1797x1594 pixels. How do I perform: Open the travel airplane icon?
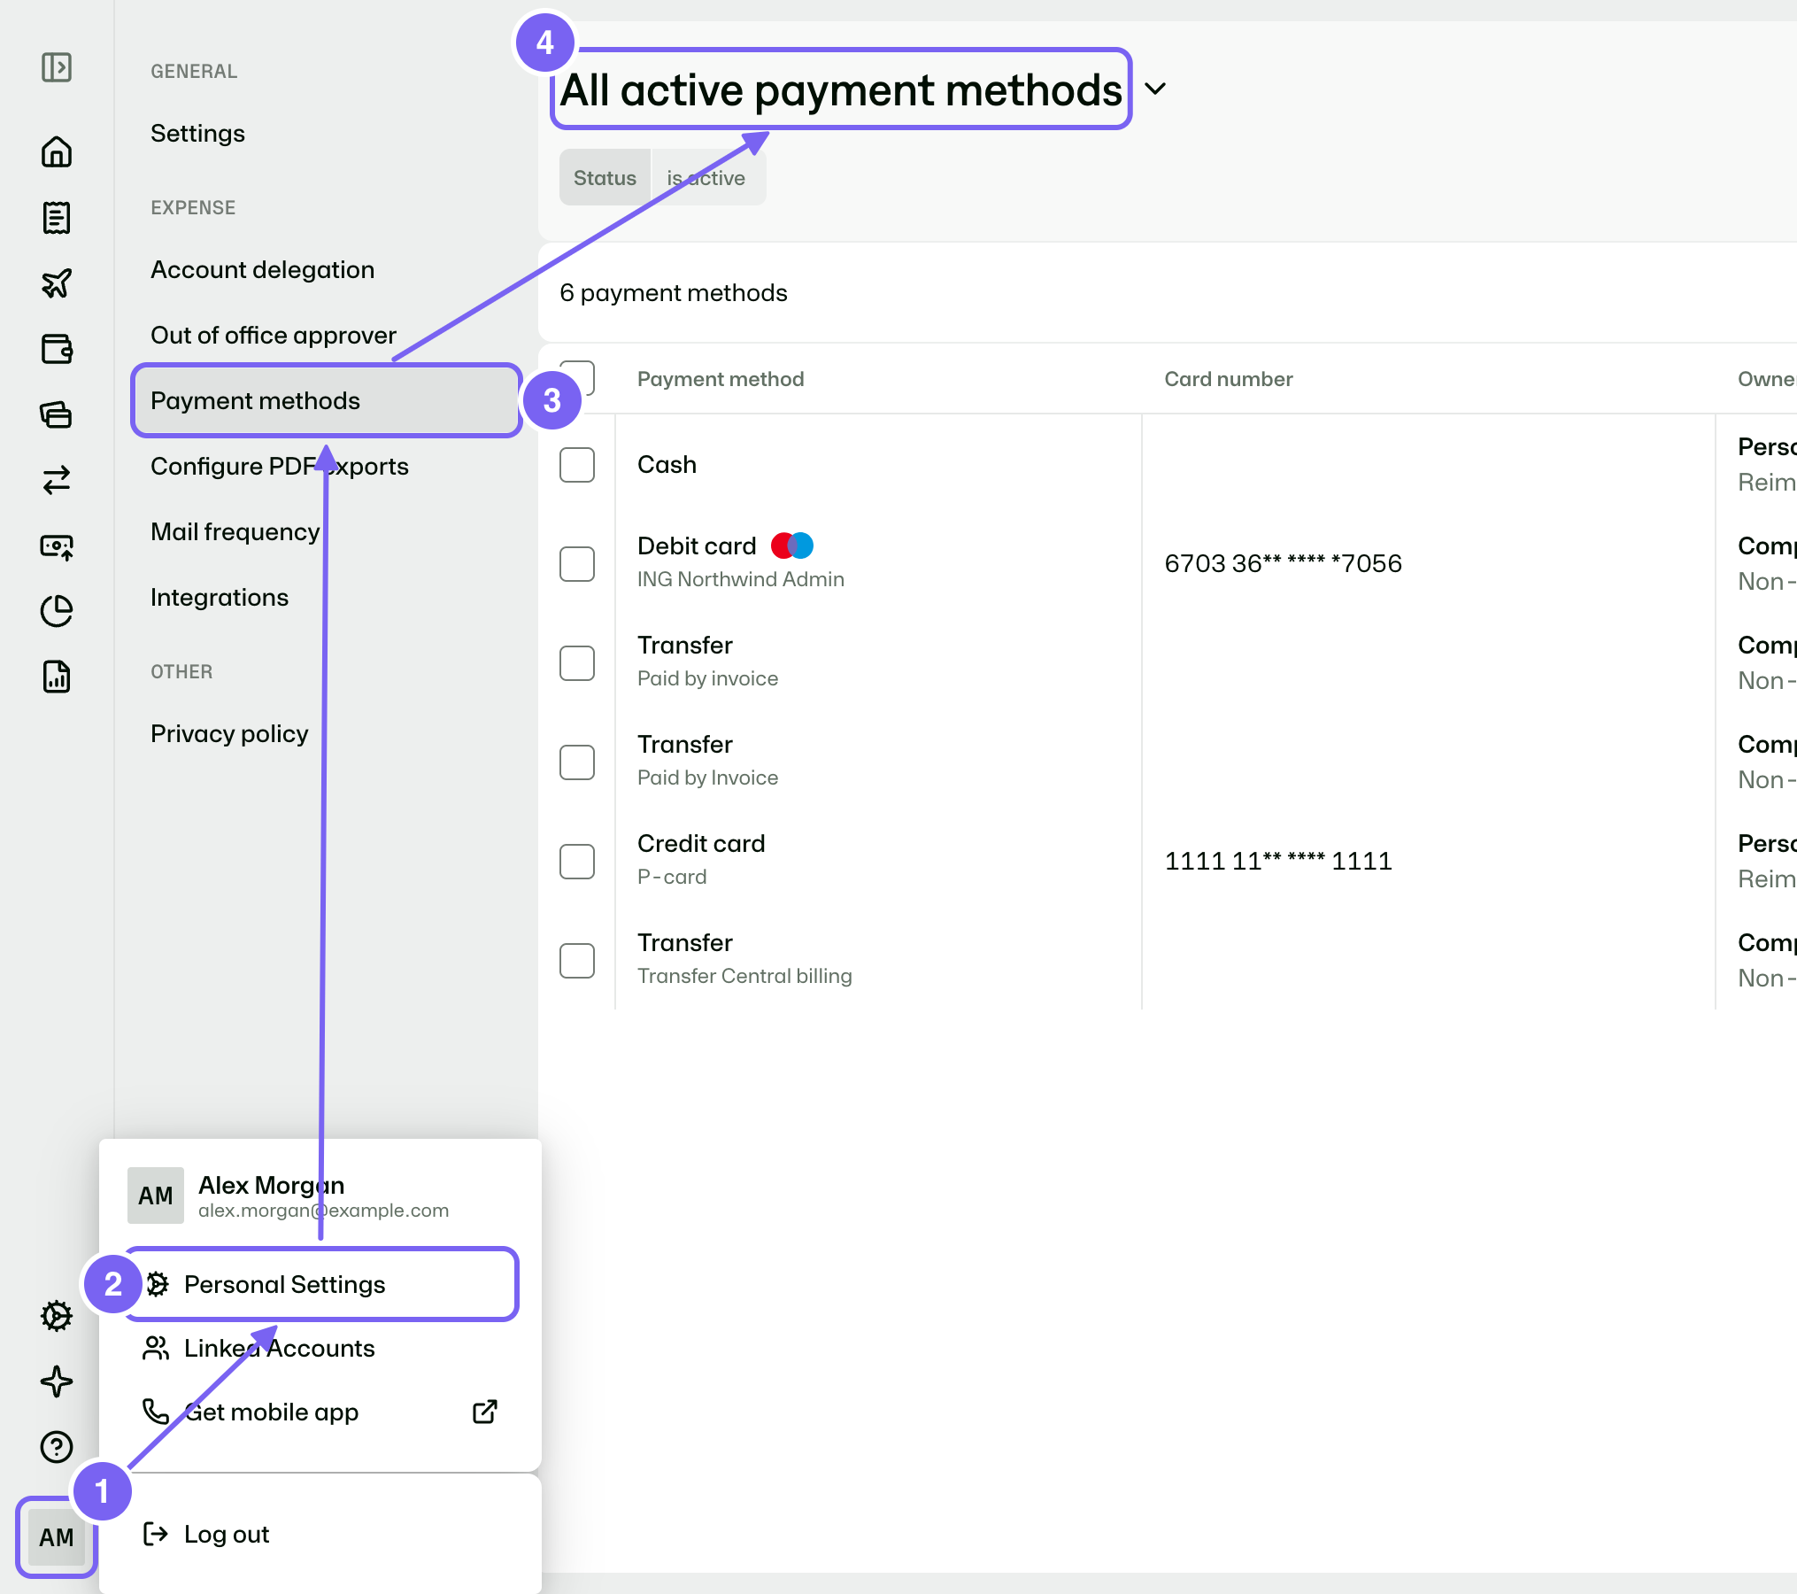pos(57,283)
